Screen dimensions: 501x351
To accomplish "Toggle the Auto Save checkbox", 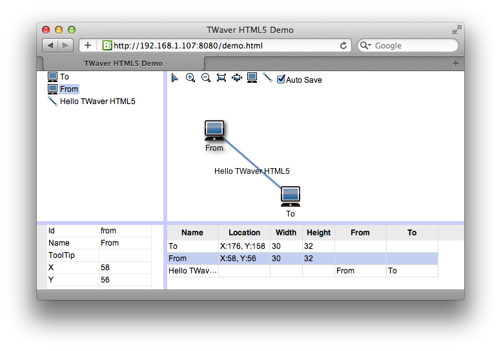I will point(281,79).
